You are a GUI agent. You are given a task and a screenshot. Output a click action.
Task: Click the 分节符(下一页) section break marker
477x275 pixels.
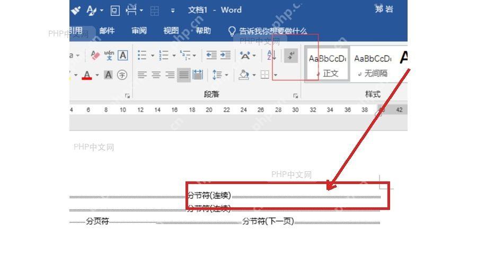pos(268,221)
